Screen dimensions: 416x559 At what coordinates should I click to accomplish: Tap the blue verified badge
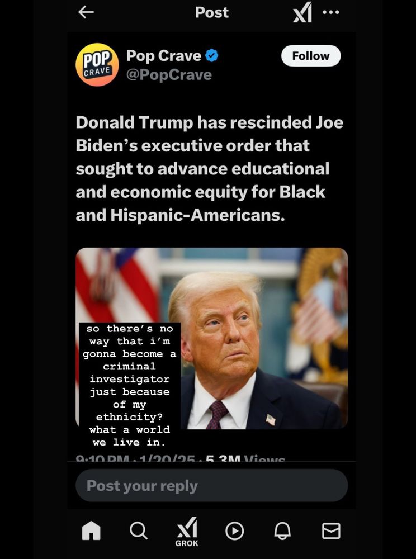[x=212, y=55]
